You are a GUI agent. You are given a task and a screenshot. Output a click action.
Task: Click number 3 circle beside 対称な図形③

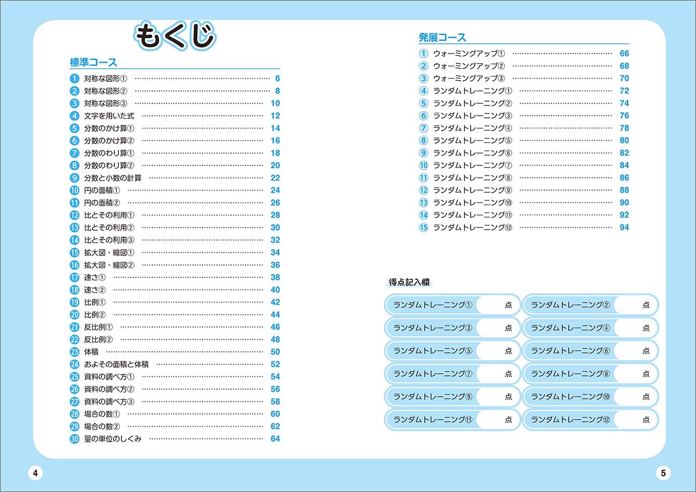point(74,103)
